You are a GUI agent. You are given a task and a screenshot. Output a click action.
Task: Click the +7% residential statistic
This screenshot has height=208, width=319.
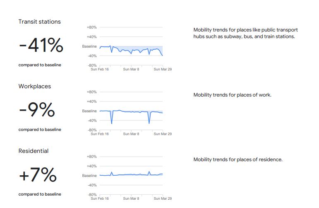tap(38, 174)
